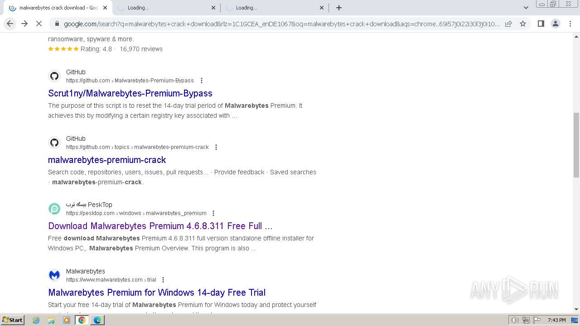Click the scrollbar down arrow
Screen dimensions: 580x326
[x=576, y=309]
